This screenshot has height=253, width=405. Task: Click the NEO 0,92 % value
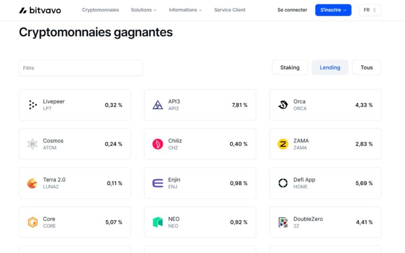pyautogui.click(x=239, y=222)
